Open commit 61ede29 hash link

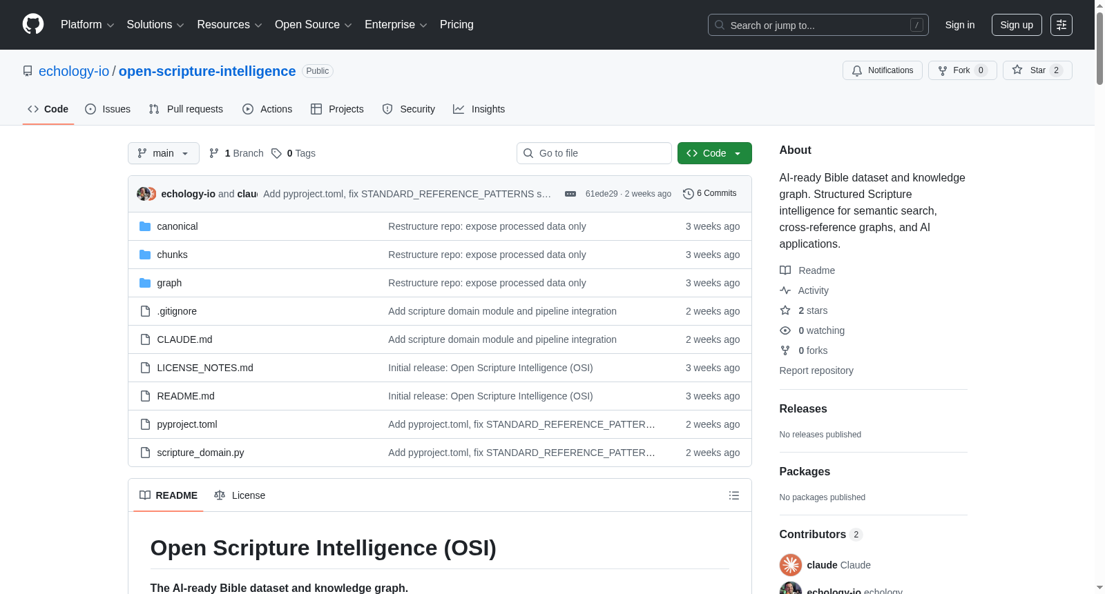(602, 194)
